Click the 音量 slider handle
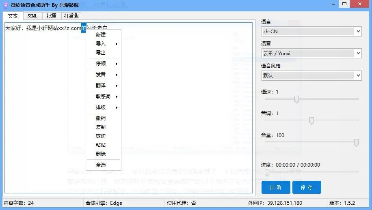Screen dimensions: 372x210 pyautogui.click(x=356, y=143)
